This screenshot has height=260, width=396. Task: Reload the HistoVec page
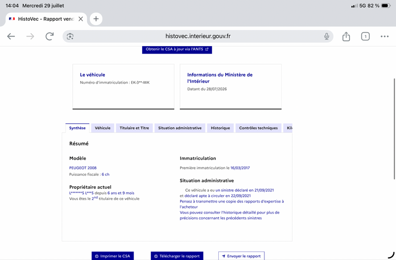point(49,36)
